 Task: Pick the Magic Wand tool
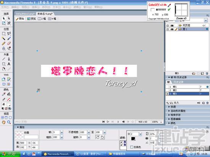(x=3, y=38)
